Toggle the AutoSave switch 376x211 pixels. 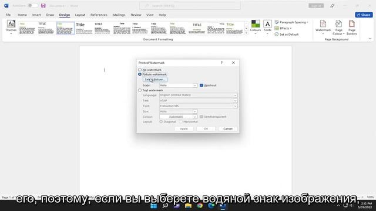(x=32, y=5)
